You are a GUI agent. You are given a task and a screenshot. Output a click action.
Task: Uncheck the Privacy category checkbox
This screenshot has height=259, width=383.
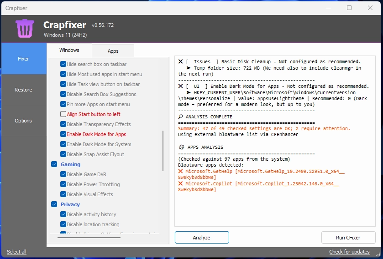(54, 204)
